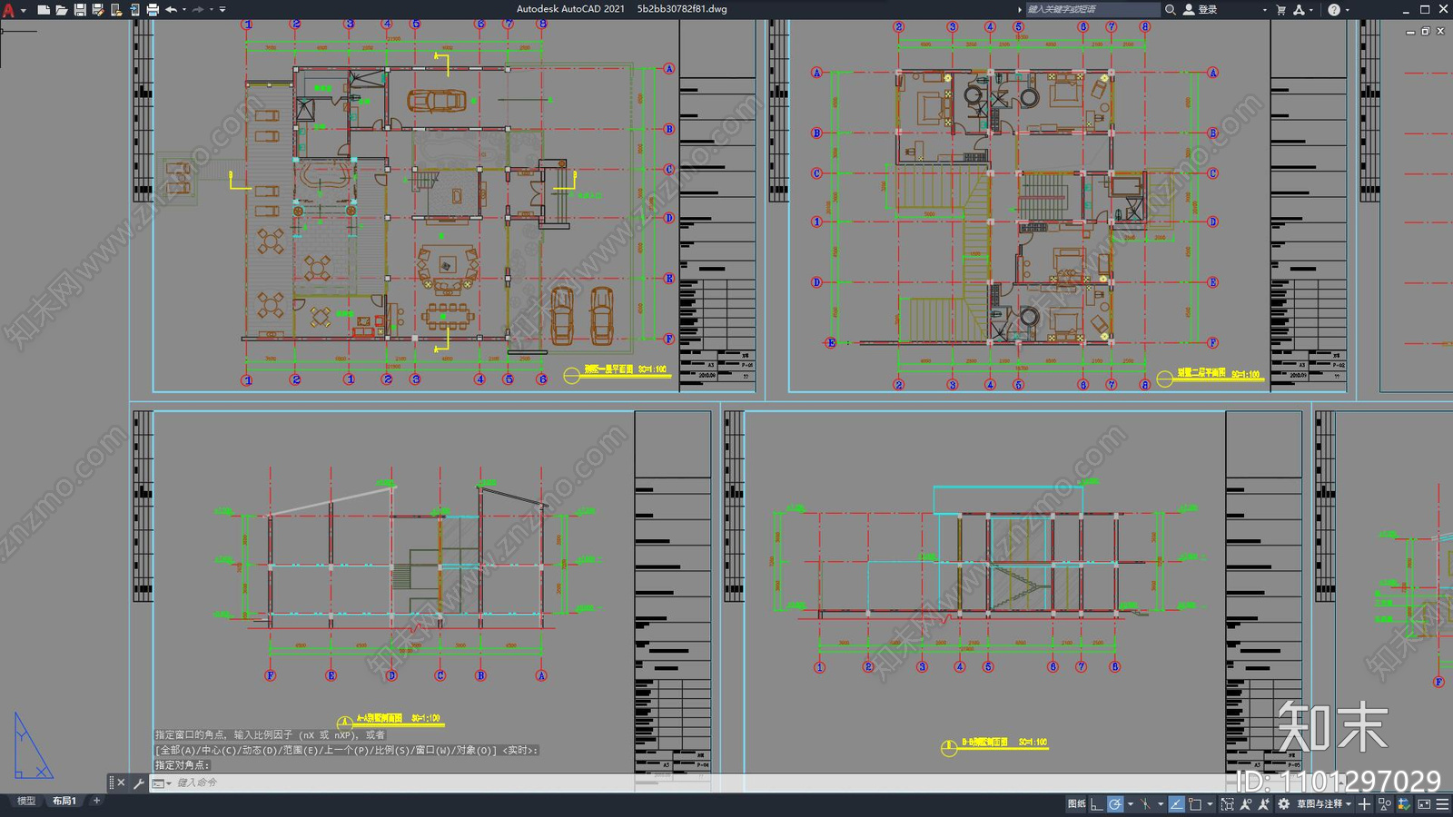This screenshot has width=1453, height=817.
Task: Expand the Help dropdown arrow
Action: pos(1347,9)
